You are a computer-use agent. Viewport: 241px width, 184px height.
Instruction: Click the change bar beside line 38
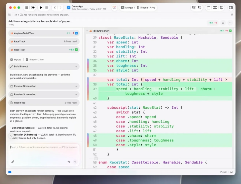88,89
